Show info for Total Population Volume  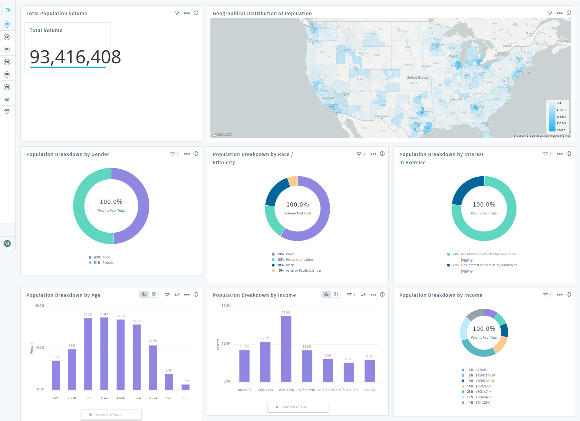click(x=196, y=13)
